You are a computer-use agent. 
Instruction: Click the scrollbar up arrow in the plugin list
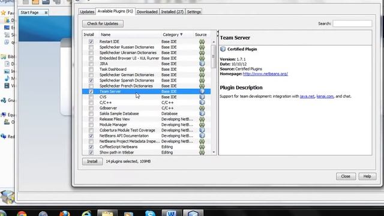tap(214, 42)
